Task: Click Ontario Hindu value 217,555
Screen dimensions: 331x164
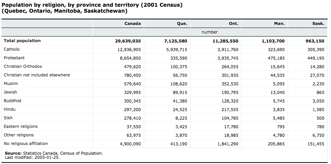Action: [x=230, y=110]
